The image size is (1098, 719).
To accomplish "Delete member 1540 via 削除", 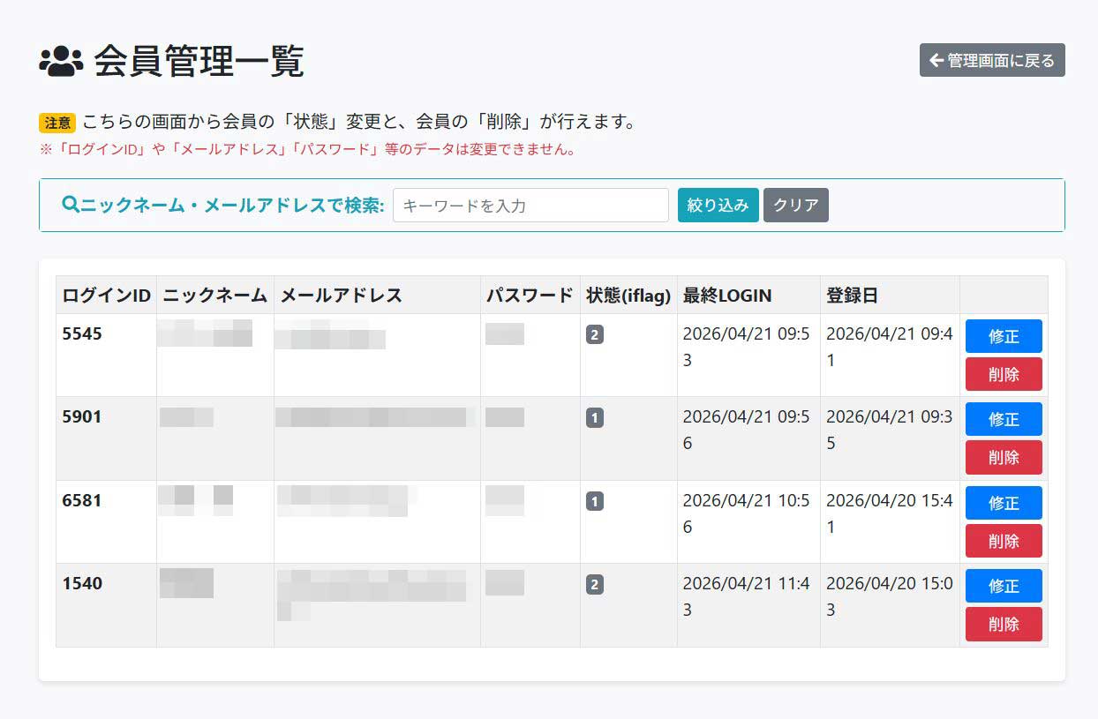I will tap(1003, 624).
